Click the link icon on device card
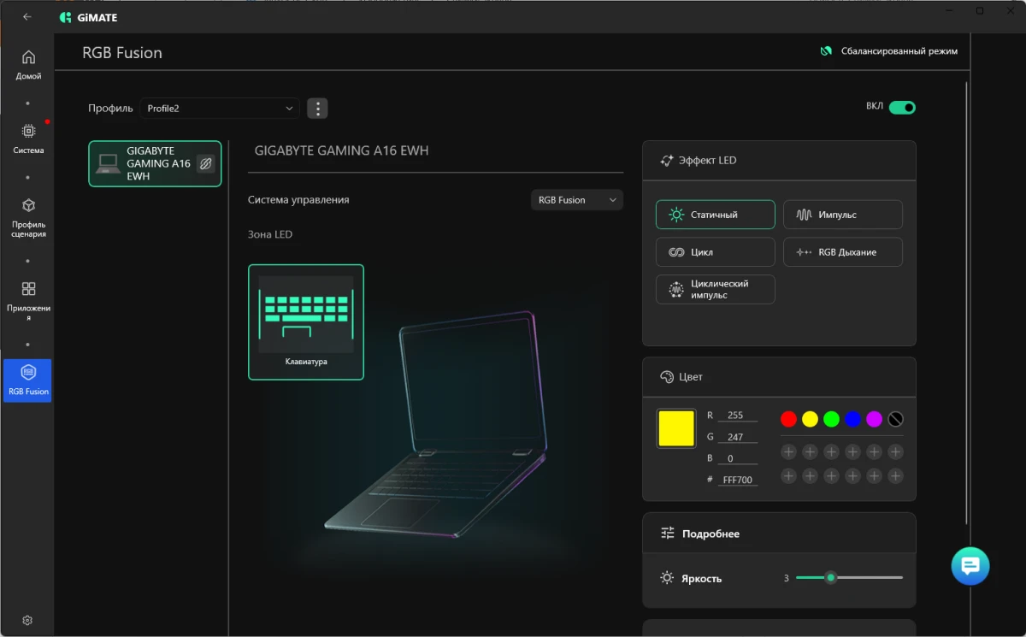The height and width of the screenshot is (637, 1026). [205, 163]
